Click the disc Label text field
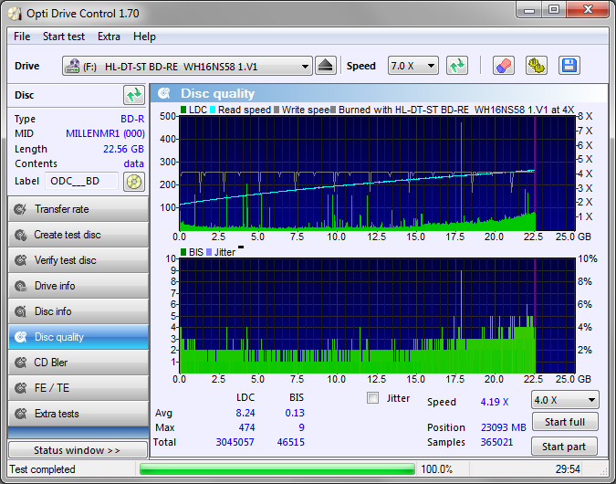Viewport: 616px width, 484px height. pyautogui.click(x=80, y=181)
